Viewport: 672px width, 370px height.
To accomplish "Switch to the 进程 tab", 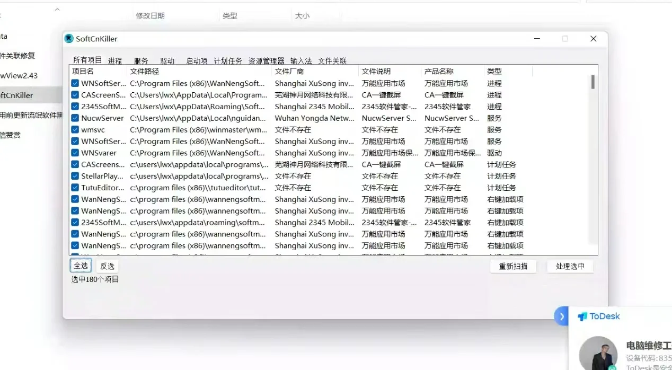I will 115,60.
